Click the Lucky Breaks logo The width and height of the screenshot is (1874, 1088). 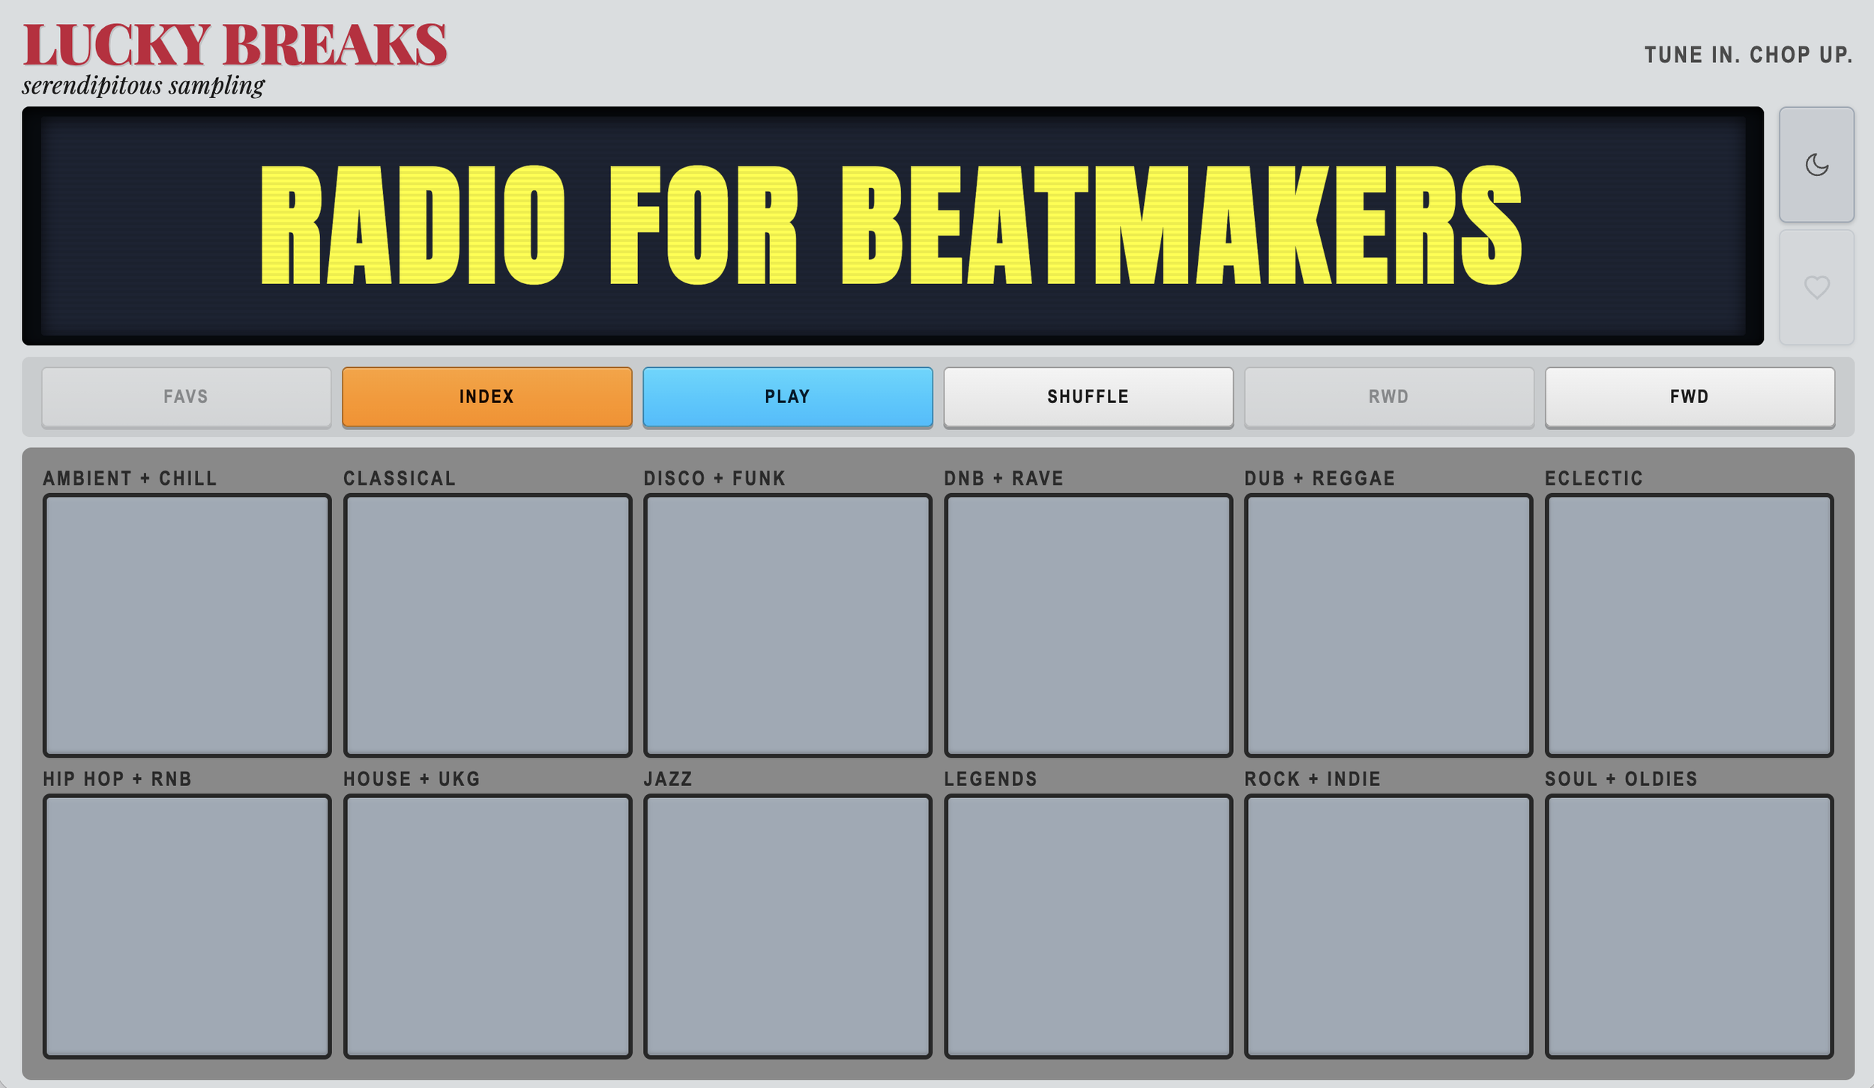[x=235, y=45]
